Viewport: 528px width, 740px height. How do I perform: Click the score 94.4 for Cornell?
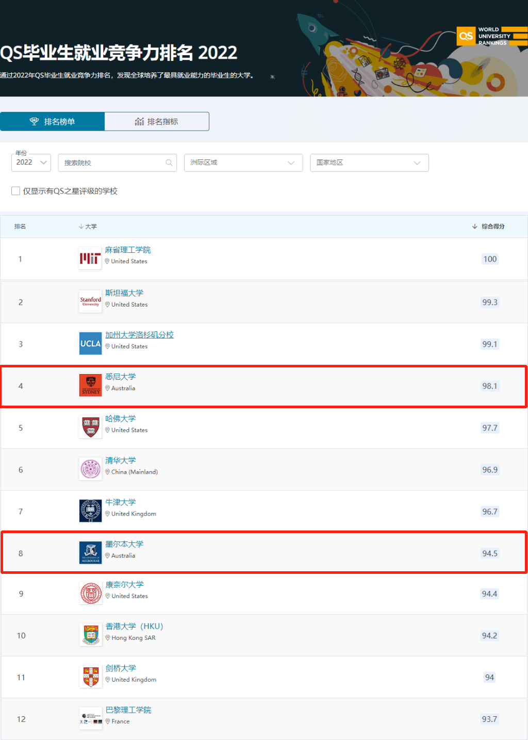pyautogui.click(x=490, y=594)
